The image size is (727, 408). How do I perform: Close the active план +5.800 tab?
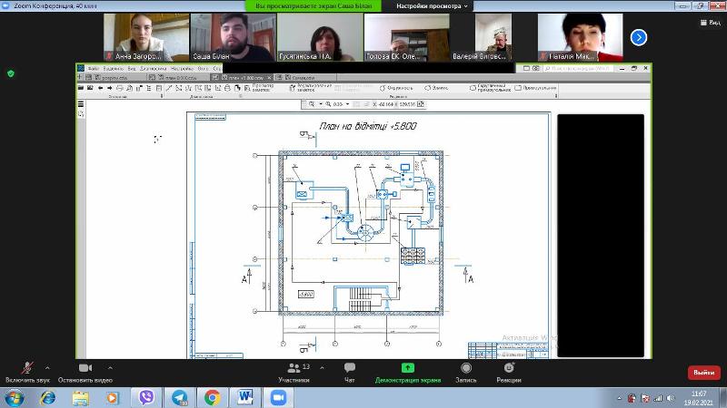point(269,77)
